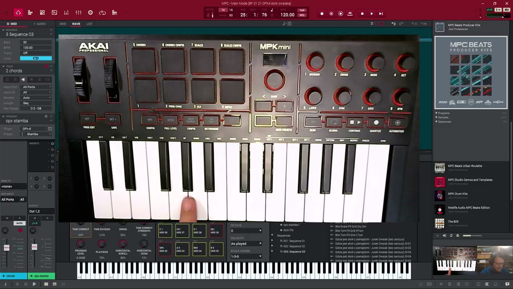The height and width of the screenshot is (289, 513).
Task: Click the note list icon above editor
Action: tap(287, 24)
